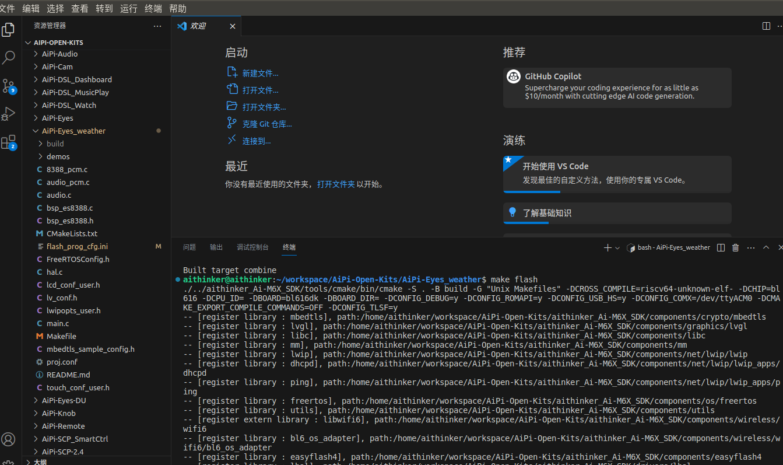
Task: Open the 帮助 menu
Action: tap(178, 8)
